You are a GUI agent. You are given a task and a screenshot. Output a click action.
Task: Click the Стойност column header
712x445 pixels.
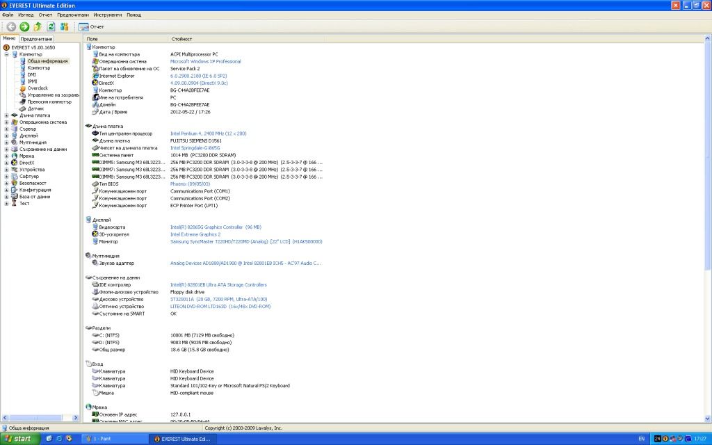[x=247, y=39]
